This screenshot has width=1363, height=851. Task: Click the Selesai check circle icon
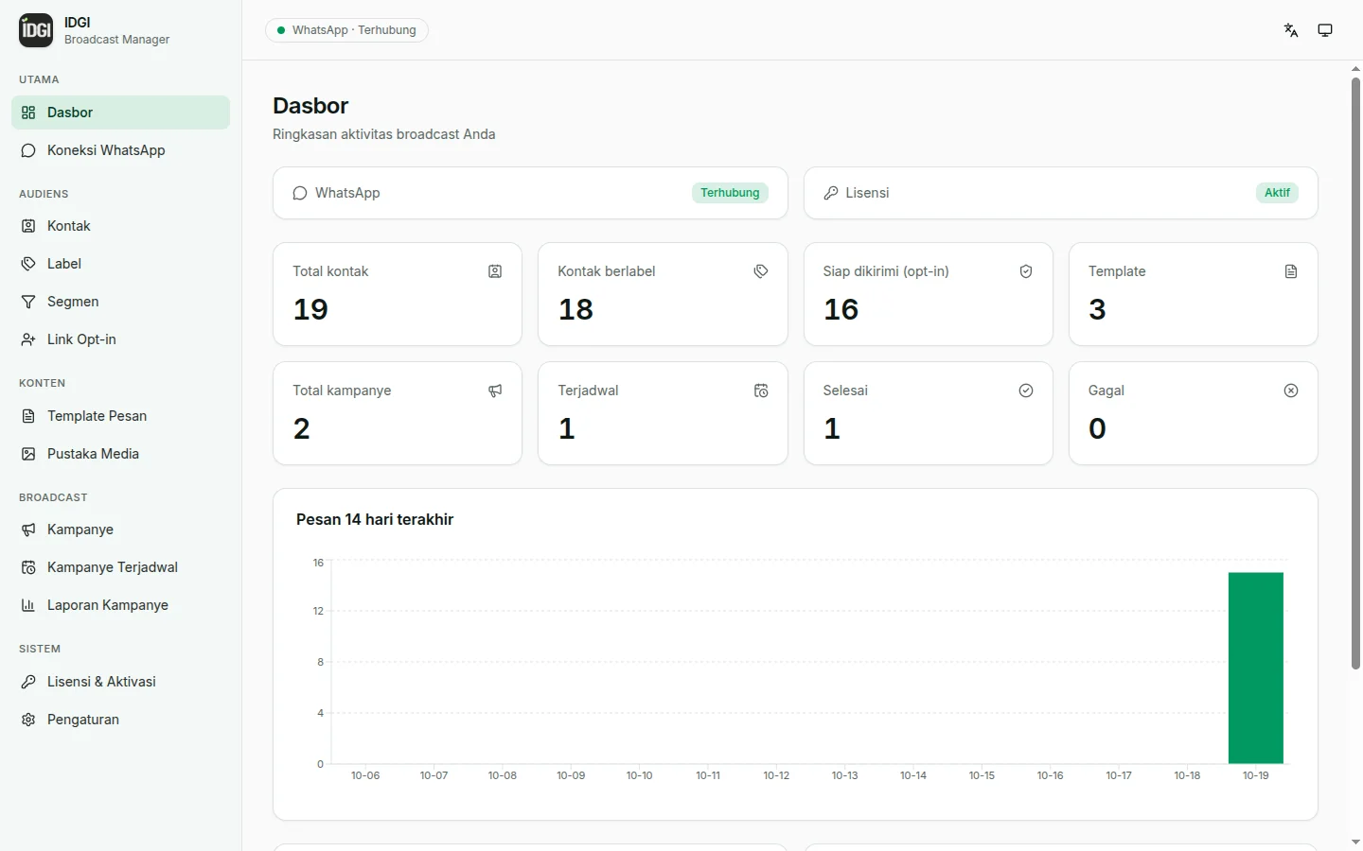click(1026, 391)
